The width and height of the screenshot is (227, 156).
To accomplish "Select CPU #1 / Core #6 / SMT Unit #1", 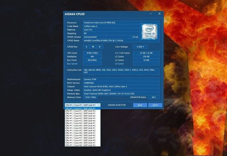I will coord(80,133).
